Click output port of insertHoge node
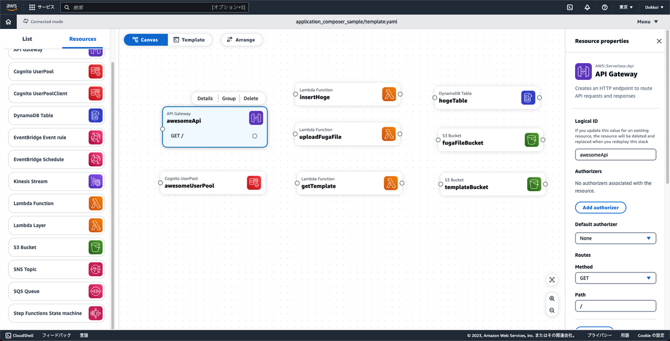Viewport: 670px width, 341px height. click(x=400, y=94)
